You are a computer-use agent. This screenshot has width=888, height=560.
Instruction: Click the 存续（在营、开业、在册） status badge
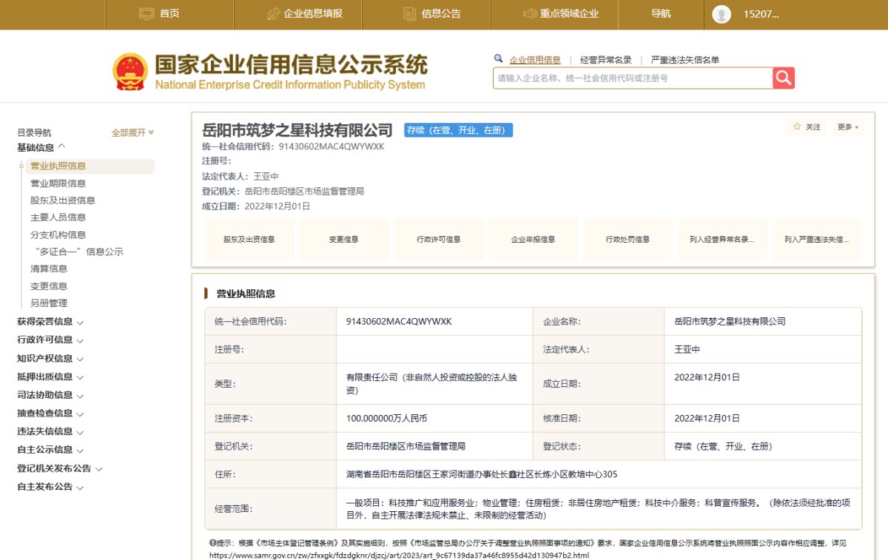[x=458, y=130]
